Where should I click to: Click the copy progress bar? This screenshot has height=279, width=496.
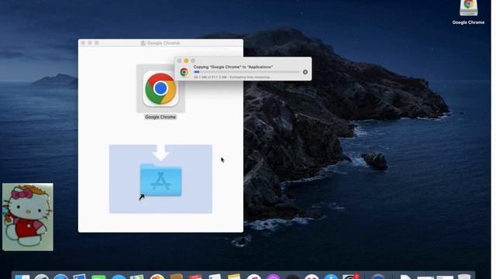click(246, 72)
